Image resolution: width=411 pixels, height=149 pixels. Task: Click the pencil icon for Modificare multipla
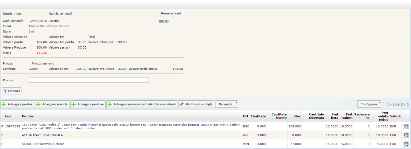(x=182, y=104)
